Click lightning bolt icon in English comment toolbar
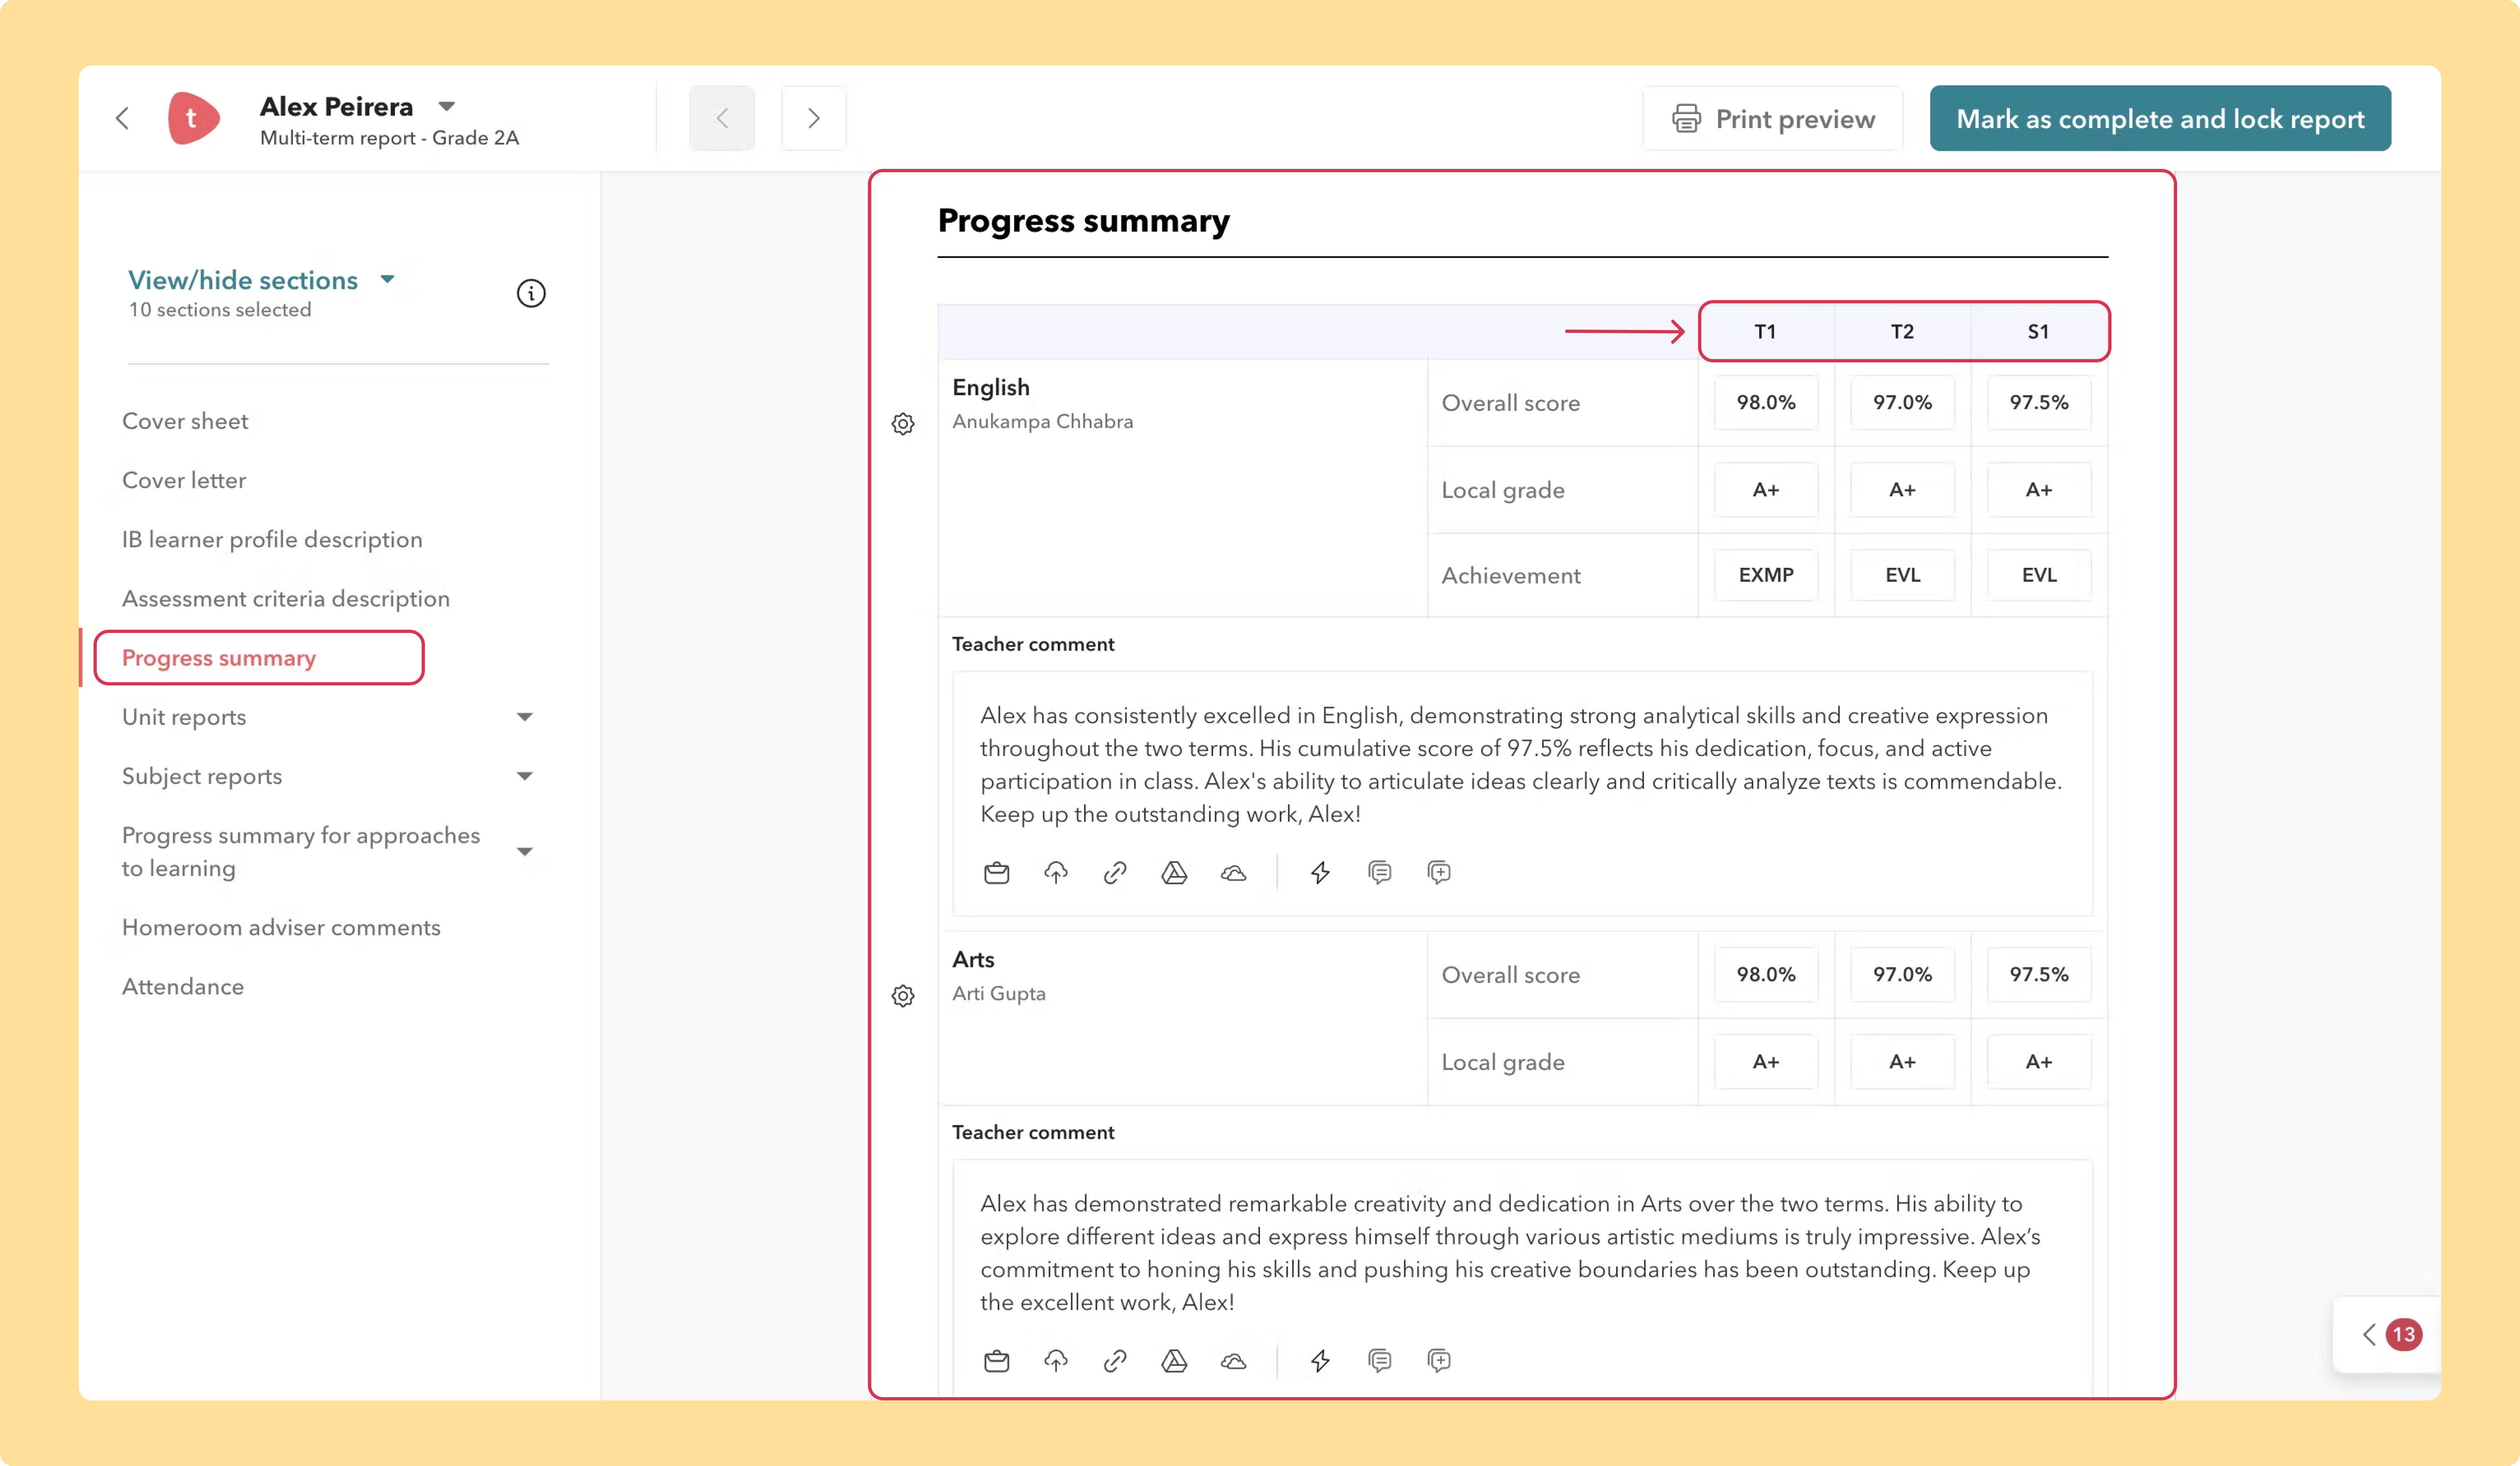 tap(1320, 872)
